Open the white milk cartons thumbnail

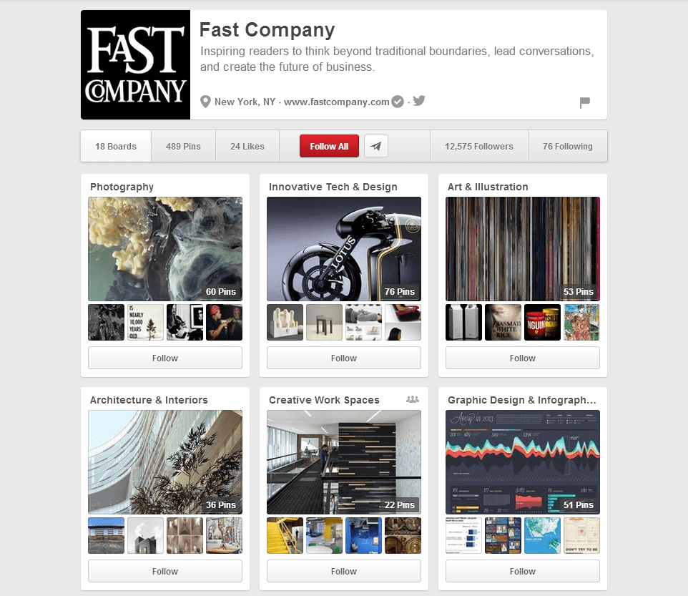(463, 323)
